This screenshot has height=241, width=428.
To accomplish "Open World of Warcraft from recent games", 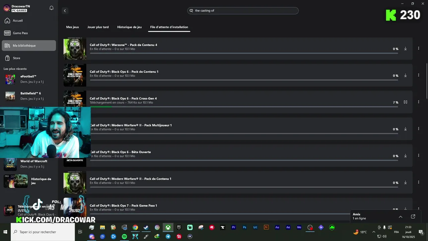I will point(29,164).
